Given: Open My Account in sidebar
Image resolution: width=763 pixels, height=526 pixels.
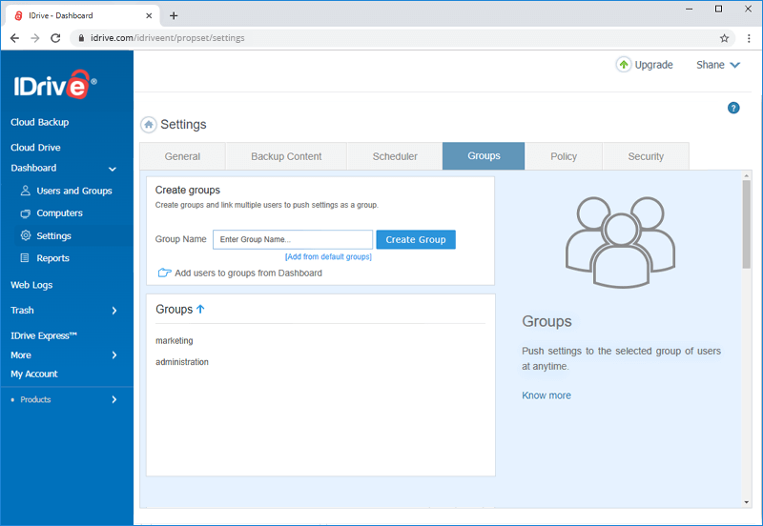Looking at the screenshot, I should (x=34, y=374).
